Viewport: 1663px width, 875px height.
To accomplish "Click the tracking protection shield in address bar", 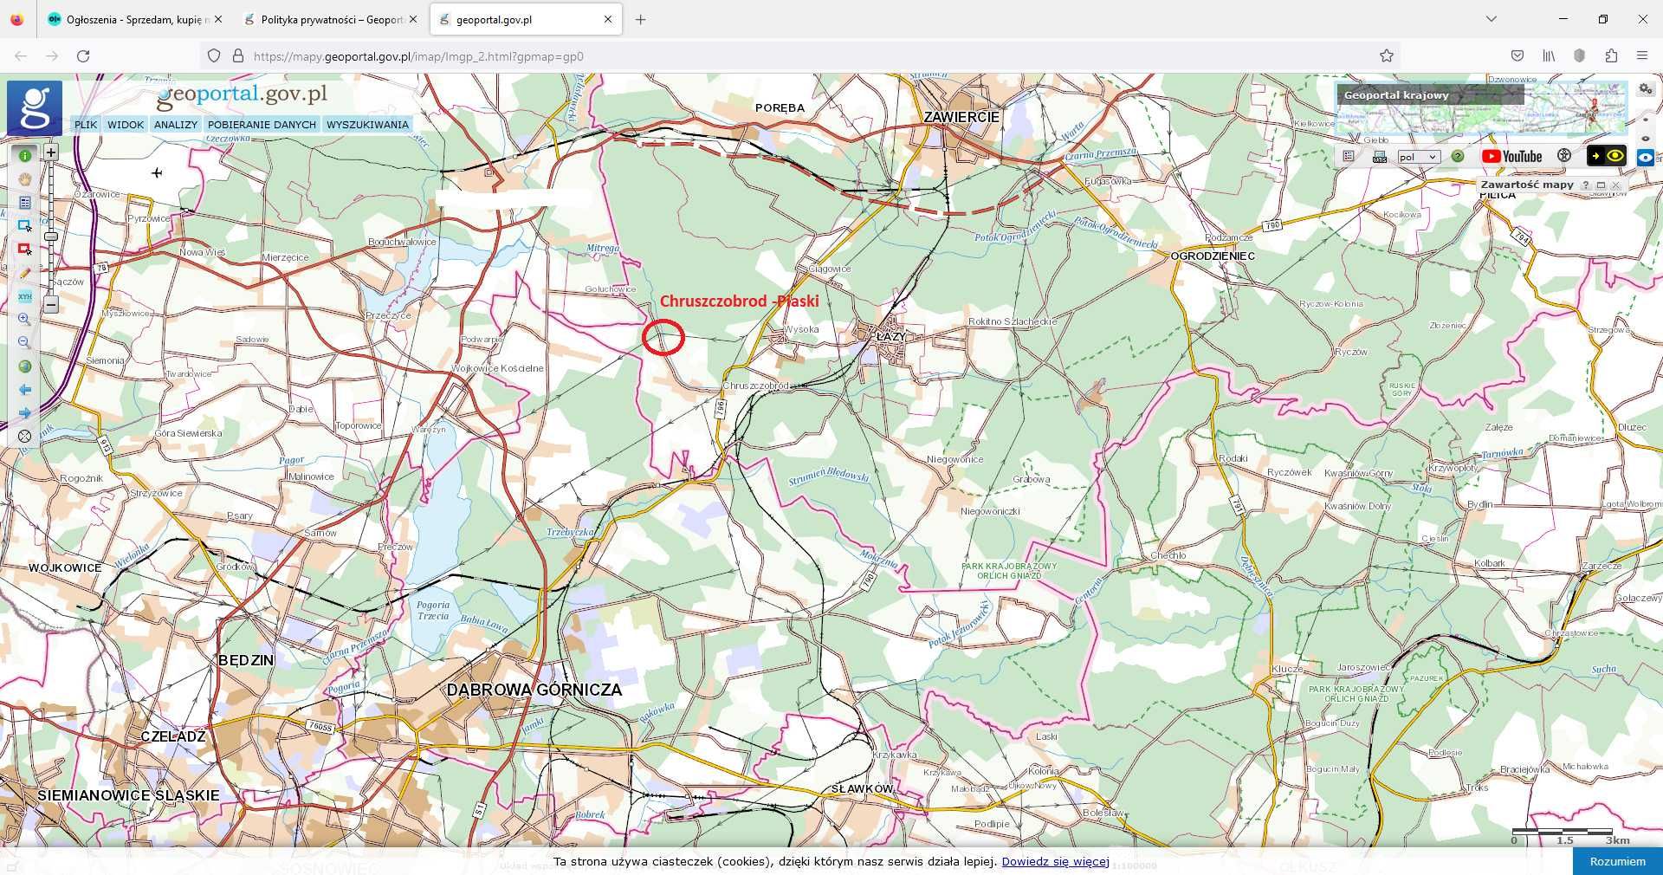I will point(214,56).
